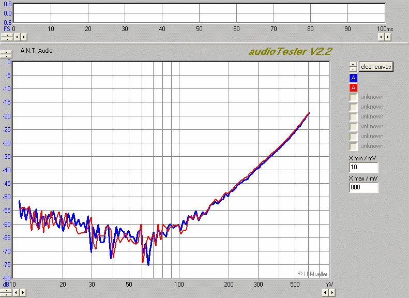Toggle the first unknown curve checkbox
The width and height of the screenshot is (409, 298).
[x=353, y=97]
